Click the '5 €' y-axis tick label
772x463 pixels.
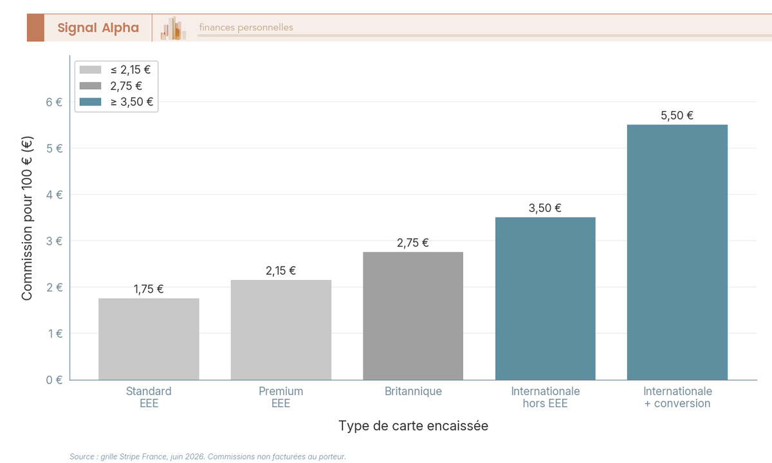pyautogui.click(x=55, y=148)
